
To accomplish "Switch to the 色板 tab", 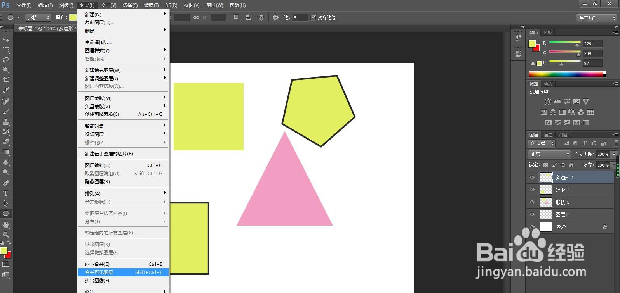I will pos(548,33).
